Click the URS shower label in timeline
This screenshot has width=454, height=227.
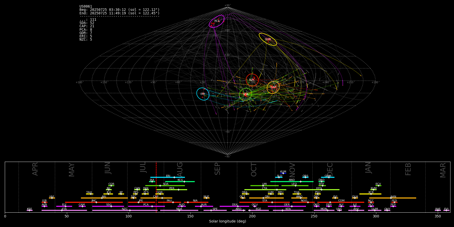[x=339, y=209]
